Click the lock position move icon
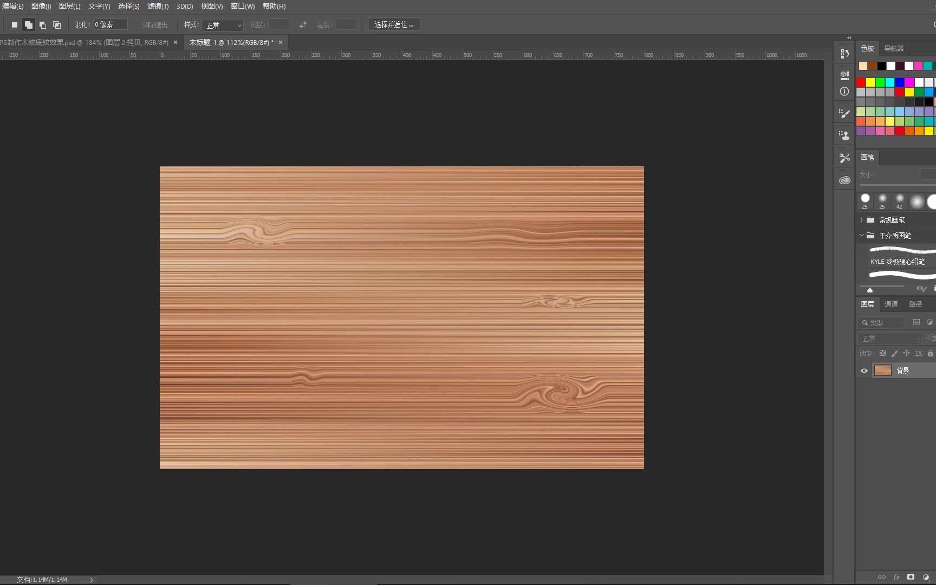 click(906, 353)
